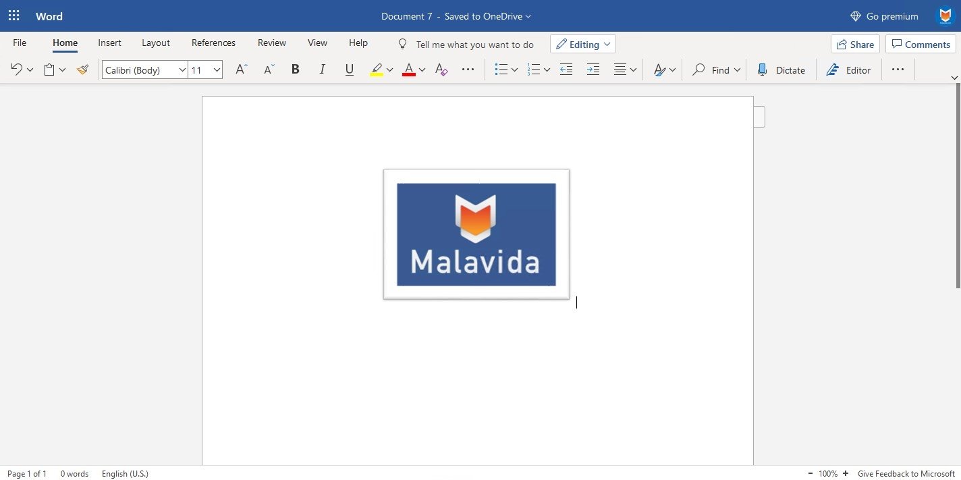Select the Home tab
Image resolution: width=961 pixels, height=480 pixels.
pyautogui.click(x=65, y=43)
